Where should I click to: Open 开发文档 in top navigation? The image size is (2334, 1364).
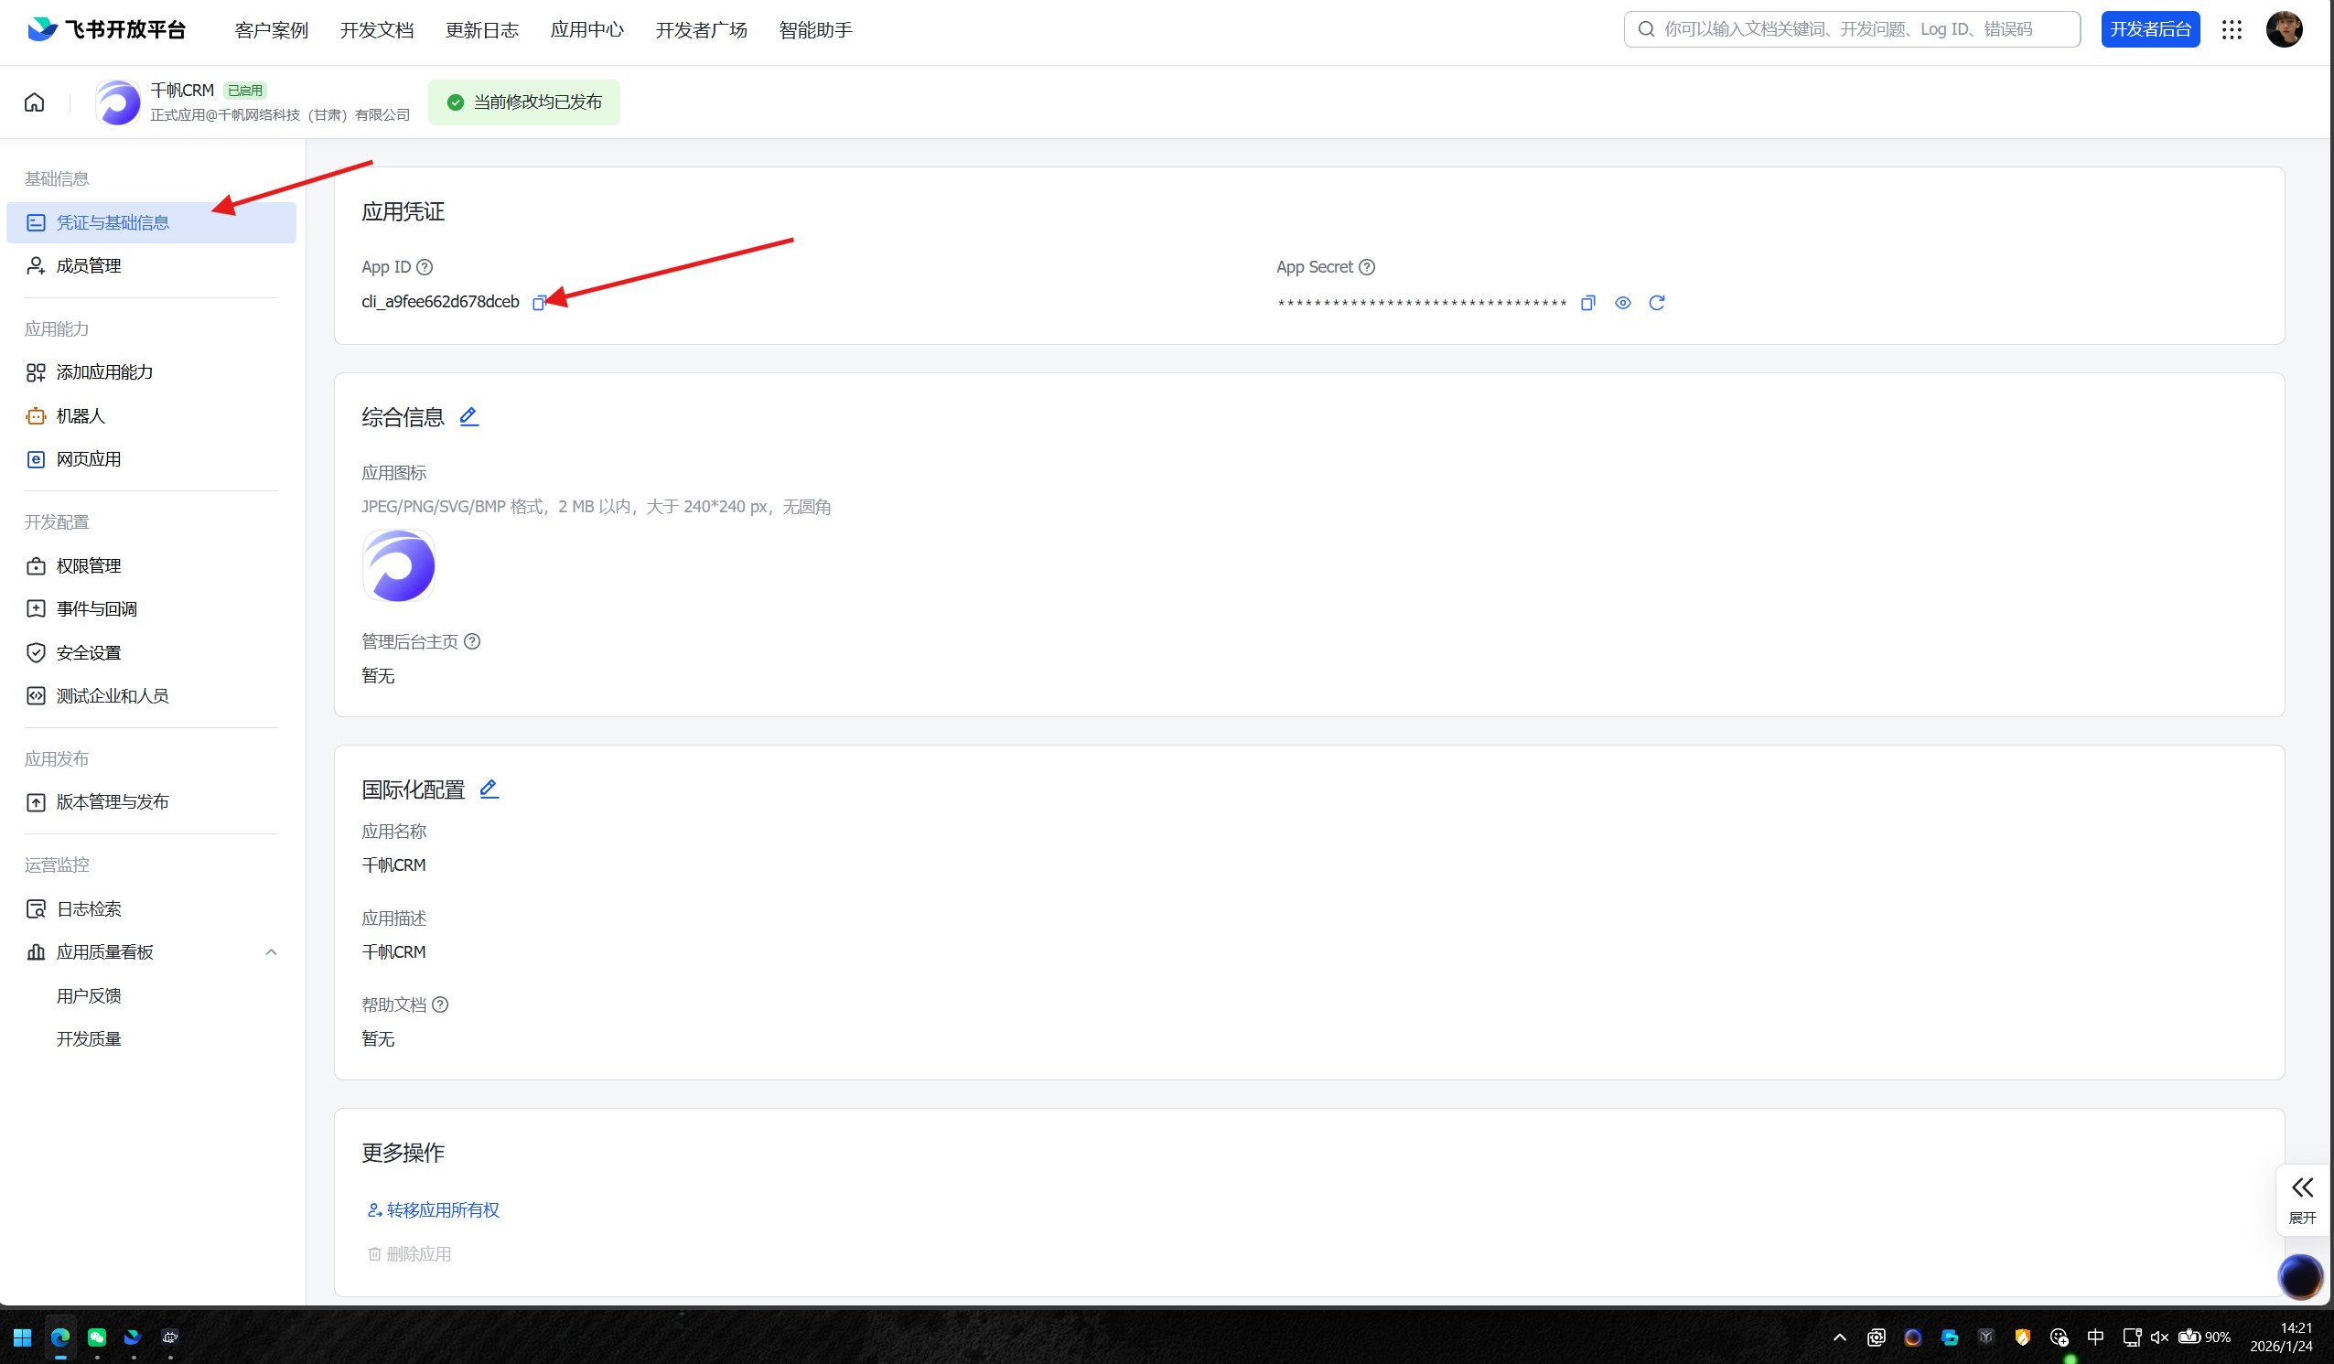coord(376,29)
